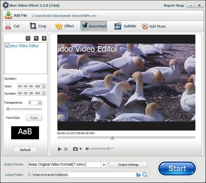Switch to the Crop tab
206x183 pixels.
coord(38,26)
